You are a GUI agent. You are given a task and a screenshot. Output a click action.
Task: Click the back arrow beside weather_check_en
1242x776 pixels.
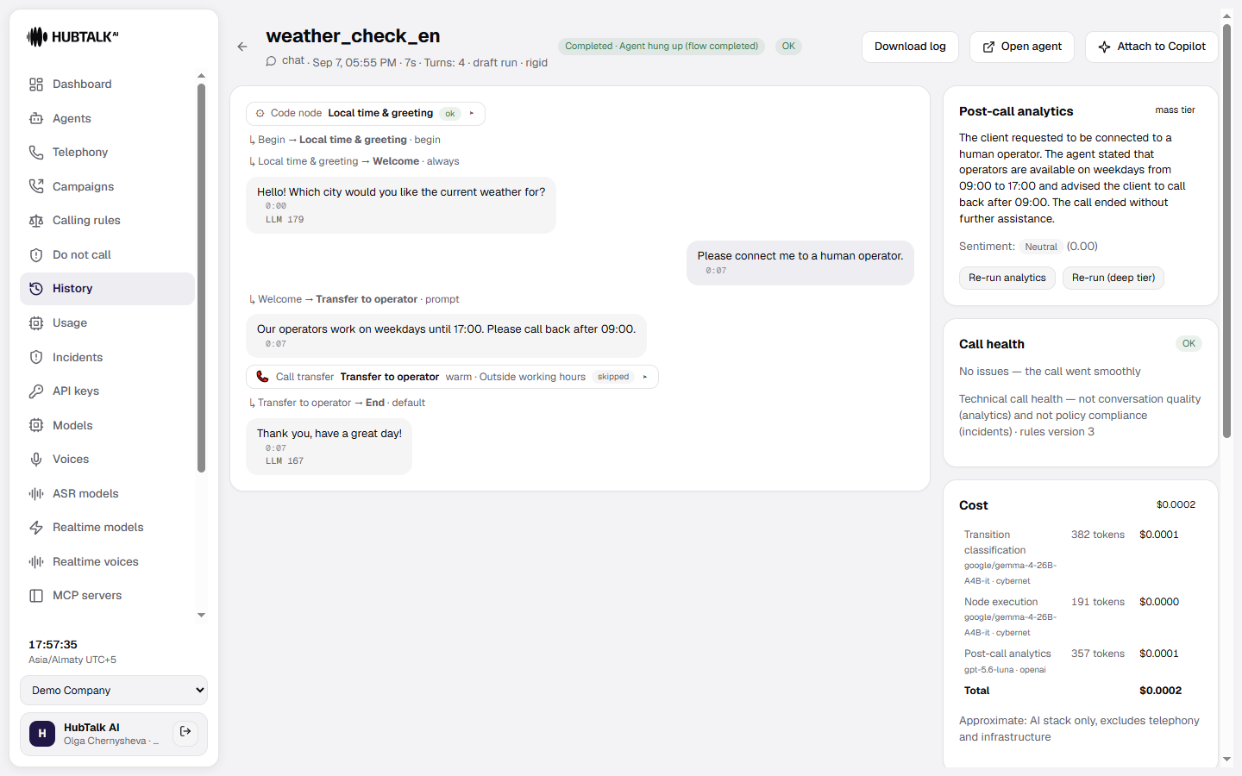click(242, 47)
